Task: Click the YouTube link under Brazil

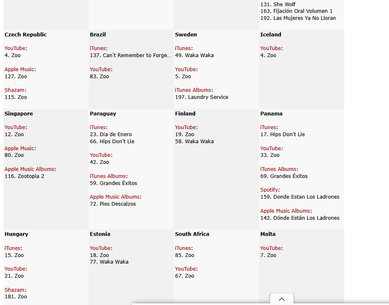Action: pos(100,70)
